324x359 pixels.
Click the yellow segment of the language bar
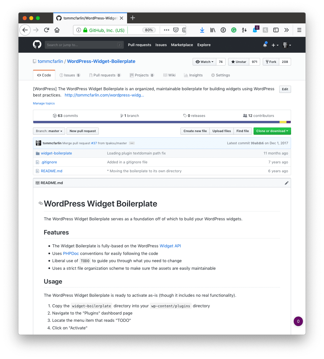[283, 122]
